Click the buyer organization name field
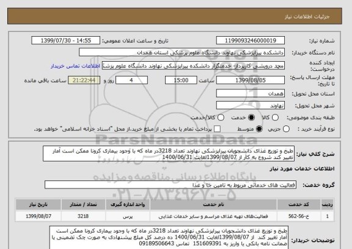352x249 pixels. tap(182, 53)
